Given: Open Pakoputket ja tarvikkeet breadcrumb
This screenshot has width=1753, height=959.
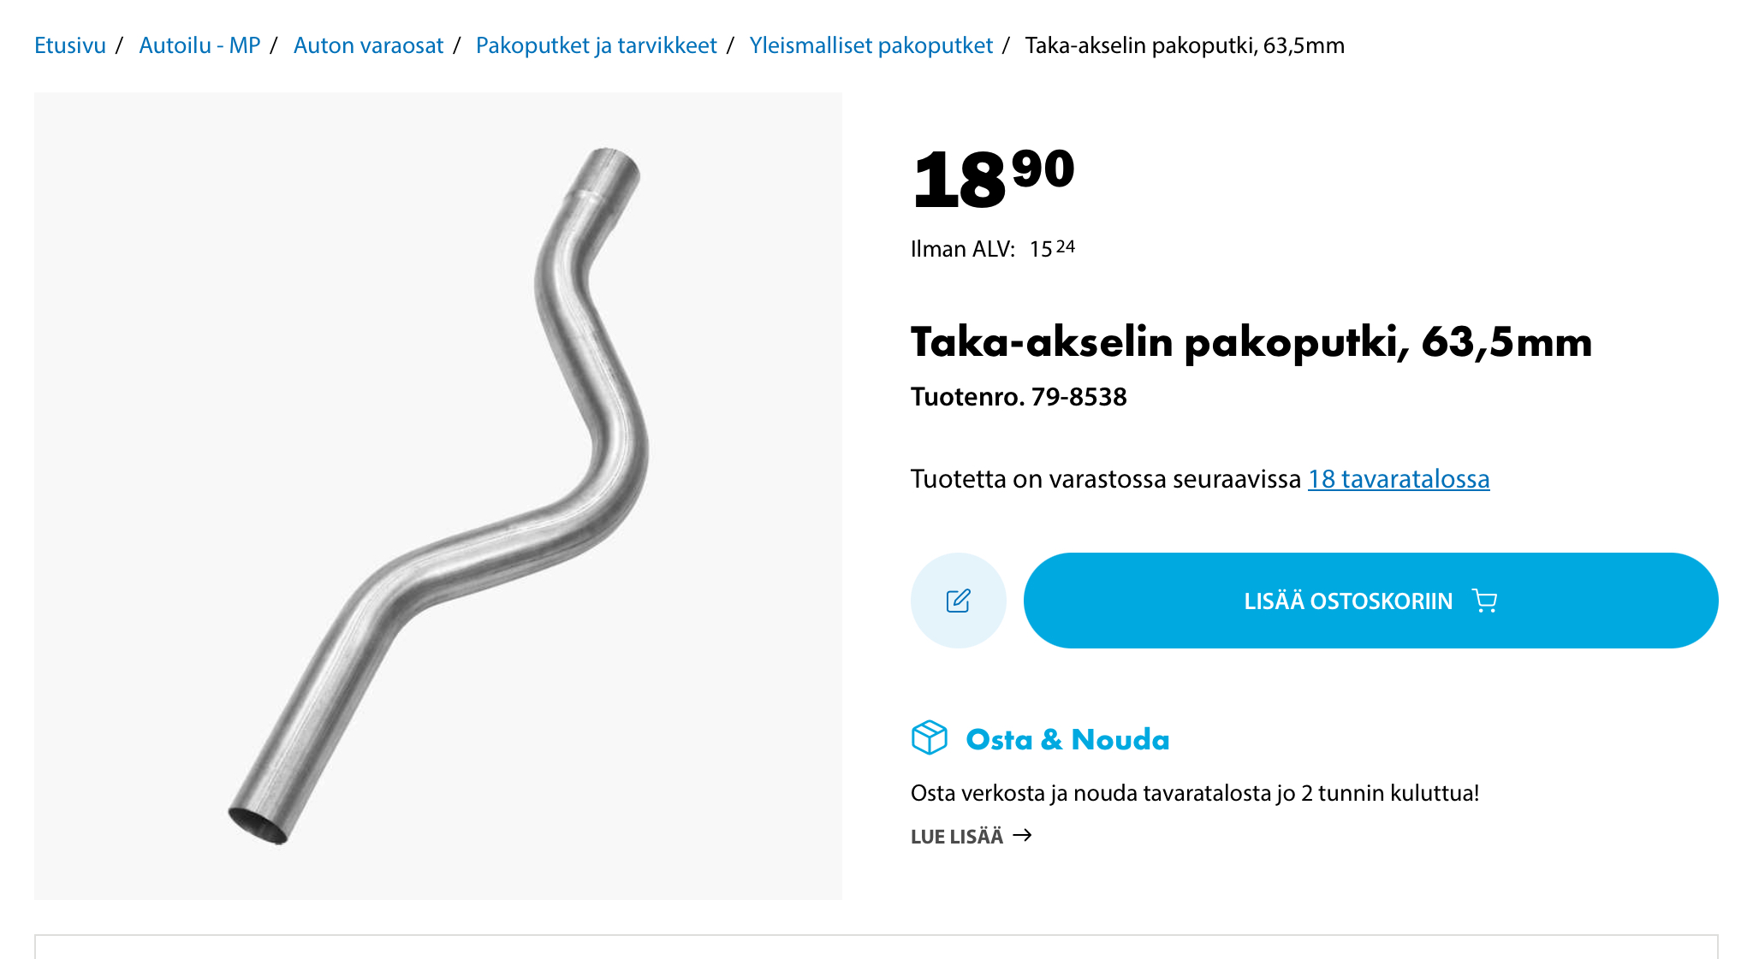Looking at the screenshot, I should pos(596,45).
